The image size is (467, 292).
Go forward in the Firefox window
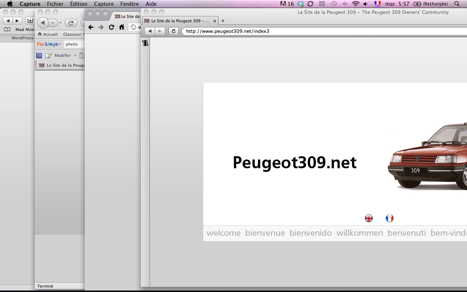[x=53, y=23]
